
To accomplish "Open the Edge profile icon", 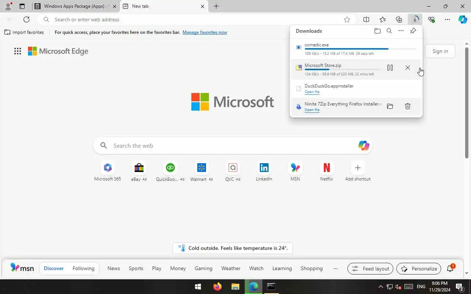I will [x=8, y=6].
